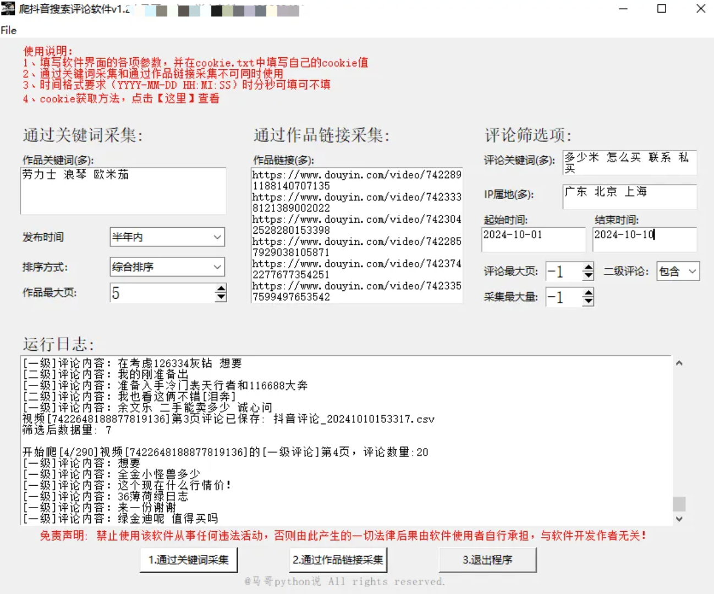
Task: Click the 结束时间 field with 2024-10-10
Action: [x=644, y=240]
